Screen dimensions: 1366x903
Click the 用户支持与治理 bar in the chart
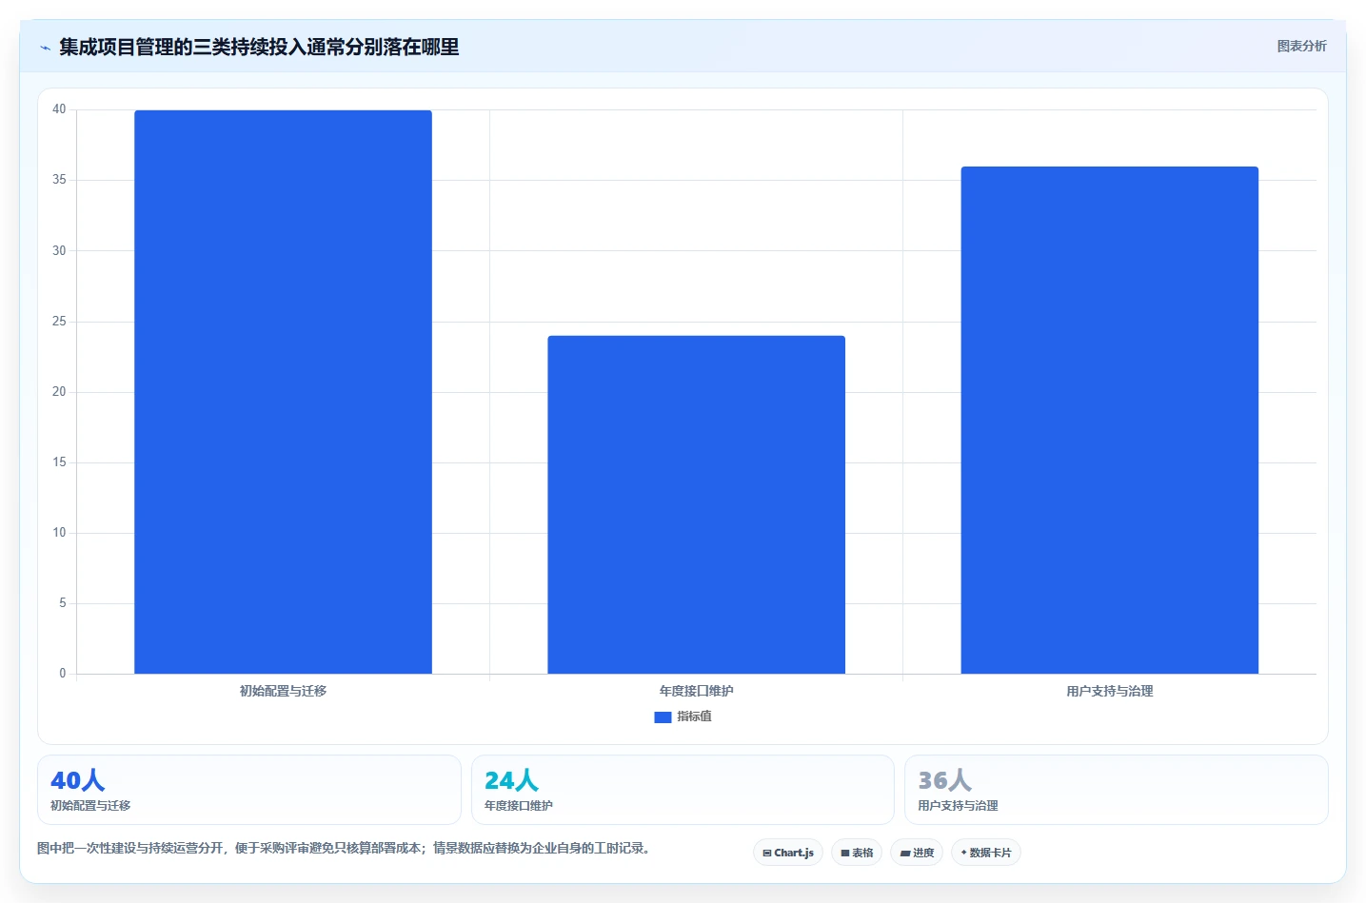[x=1109, y=421]
